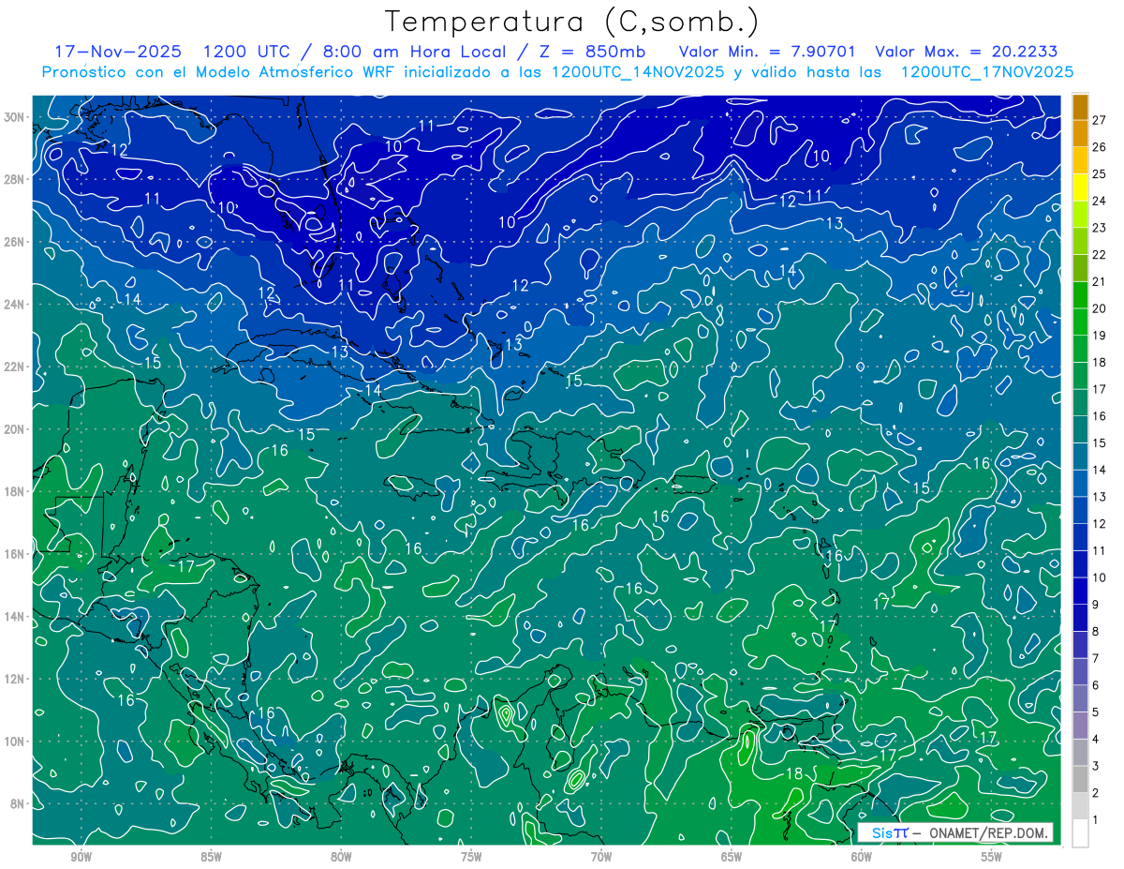Click the '55W' longitude axis label

pyautogui.click(x=992, y=858)
